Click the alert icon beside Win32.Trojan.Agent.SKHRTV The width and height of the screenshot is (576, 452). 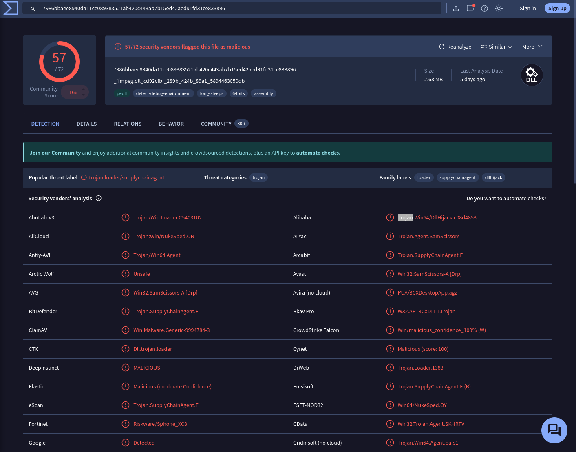tap(390, 424)
